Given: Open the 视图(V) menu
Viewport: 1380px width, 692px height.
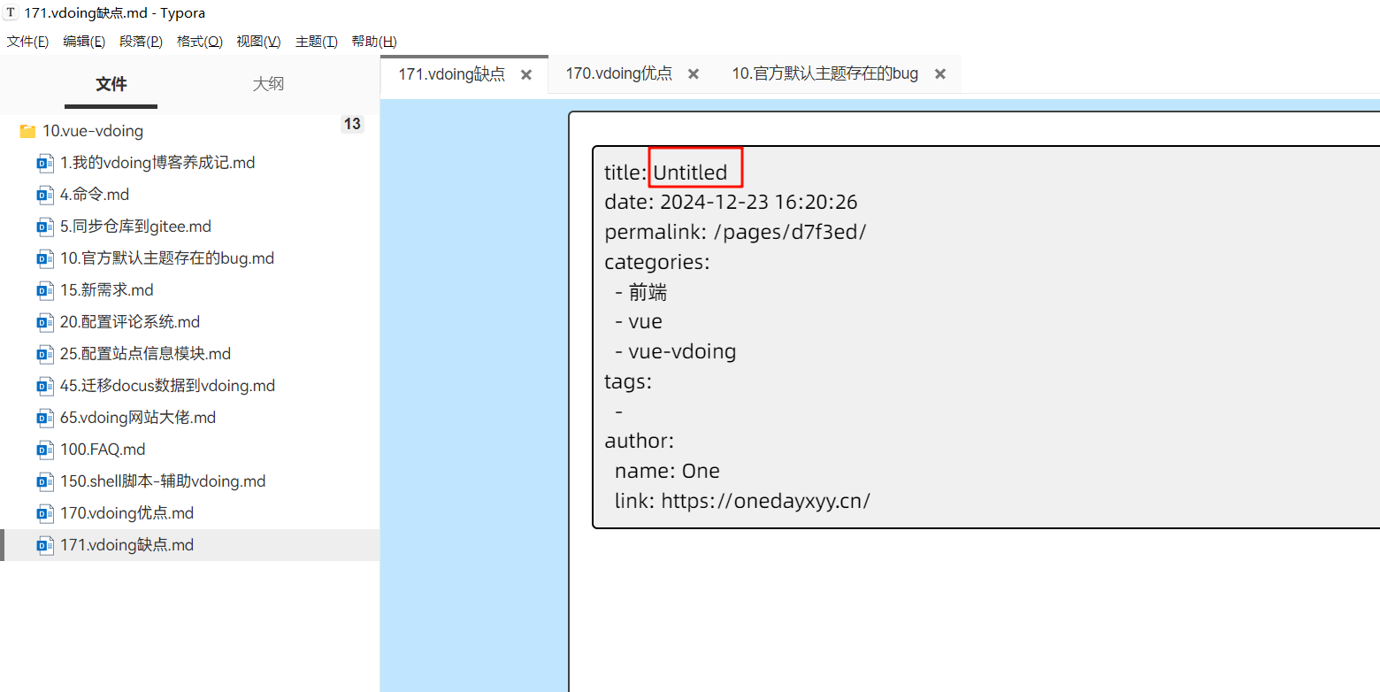Looking at the screenshot, I should (258, 42).
